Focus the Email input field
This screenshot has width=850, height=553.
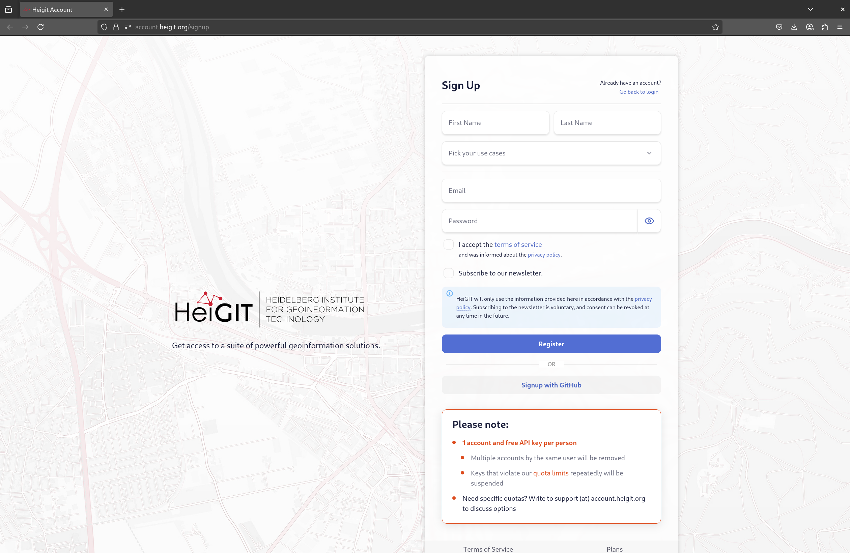pyautogui.click(x=551, y=191)
